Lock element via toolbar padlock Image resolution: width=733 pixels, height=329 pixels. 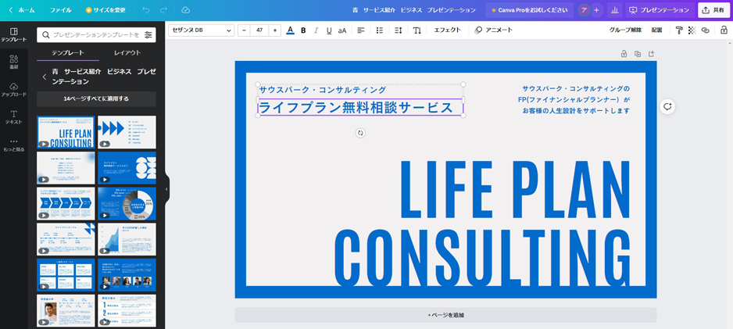(724, 30)
